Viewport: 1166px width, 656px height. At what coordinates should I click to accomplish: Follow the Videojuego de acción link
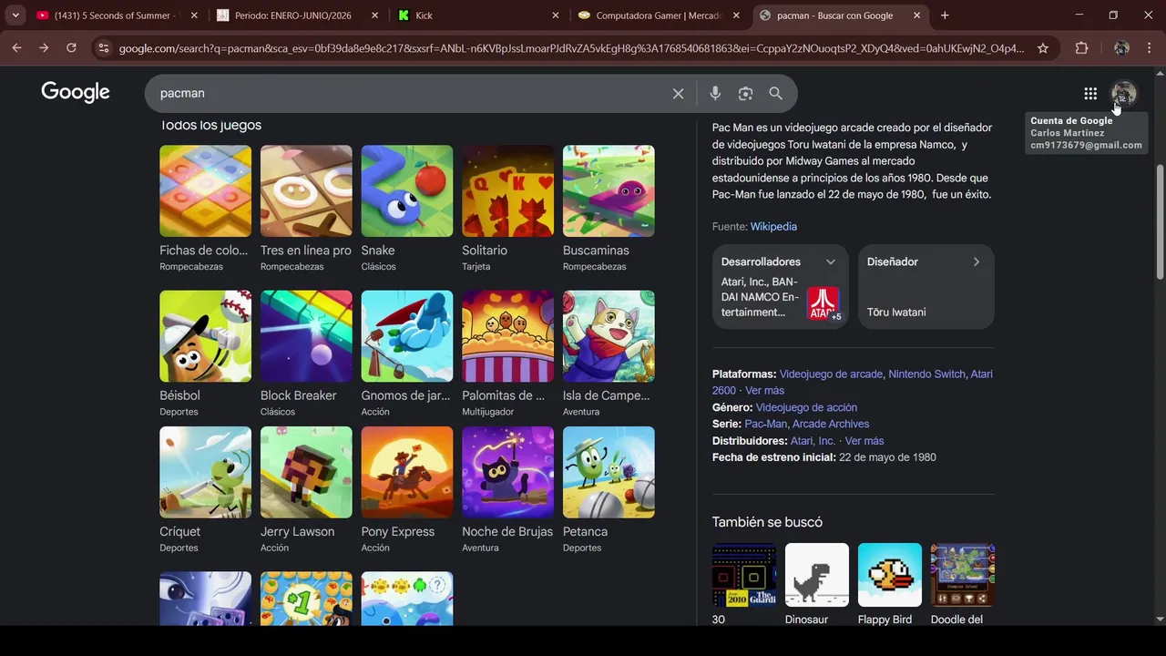pos(806,407)
